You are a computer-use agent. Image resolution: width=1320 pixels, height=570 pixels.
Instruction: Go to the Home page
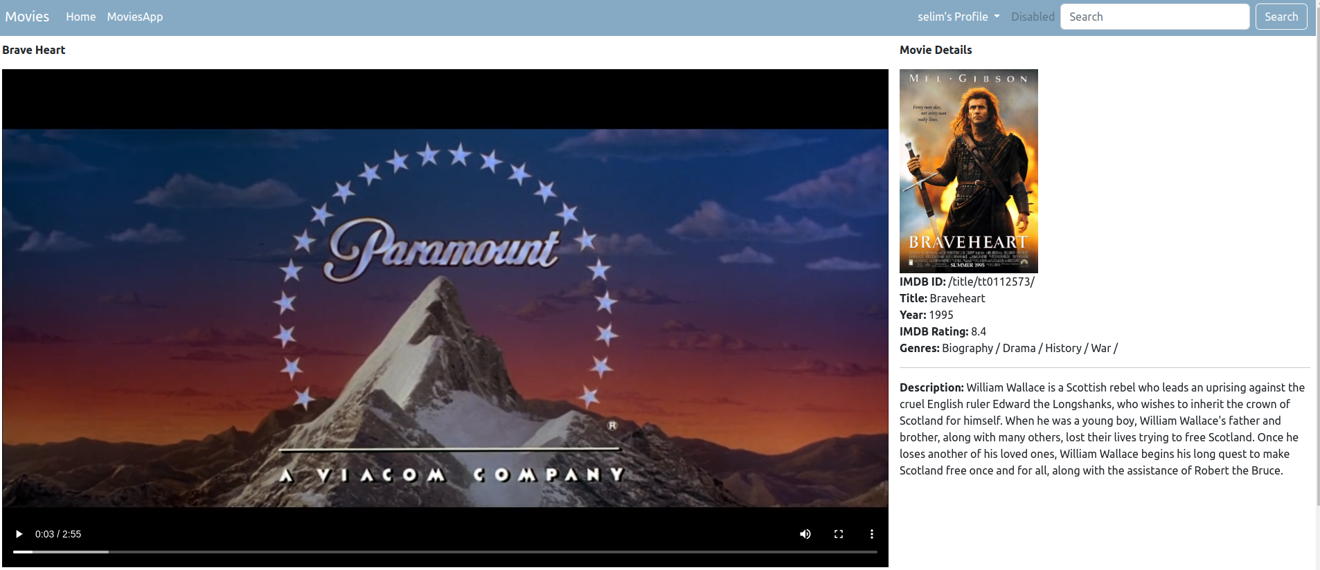pyautogui.click(x=81, y=17)
